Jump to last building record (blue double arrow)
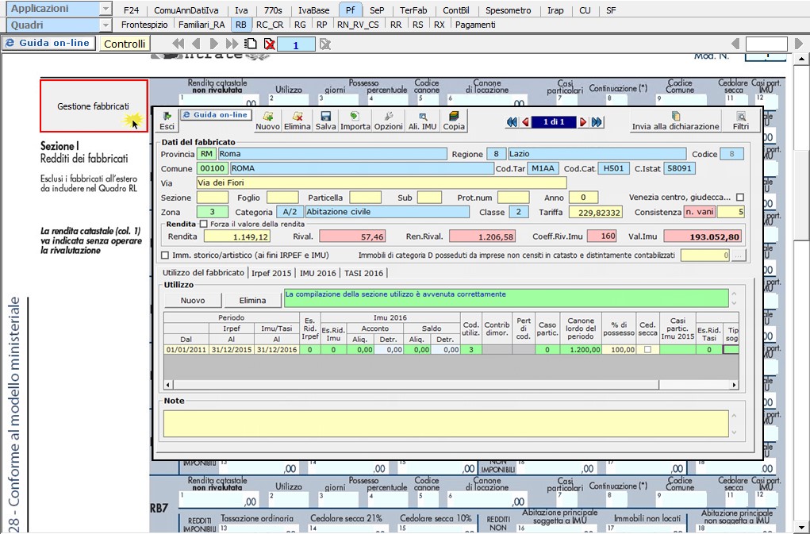Screen dimensions: 810x534 coord(597,122)
